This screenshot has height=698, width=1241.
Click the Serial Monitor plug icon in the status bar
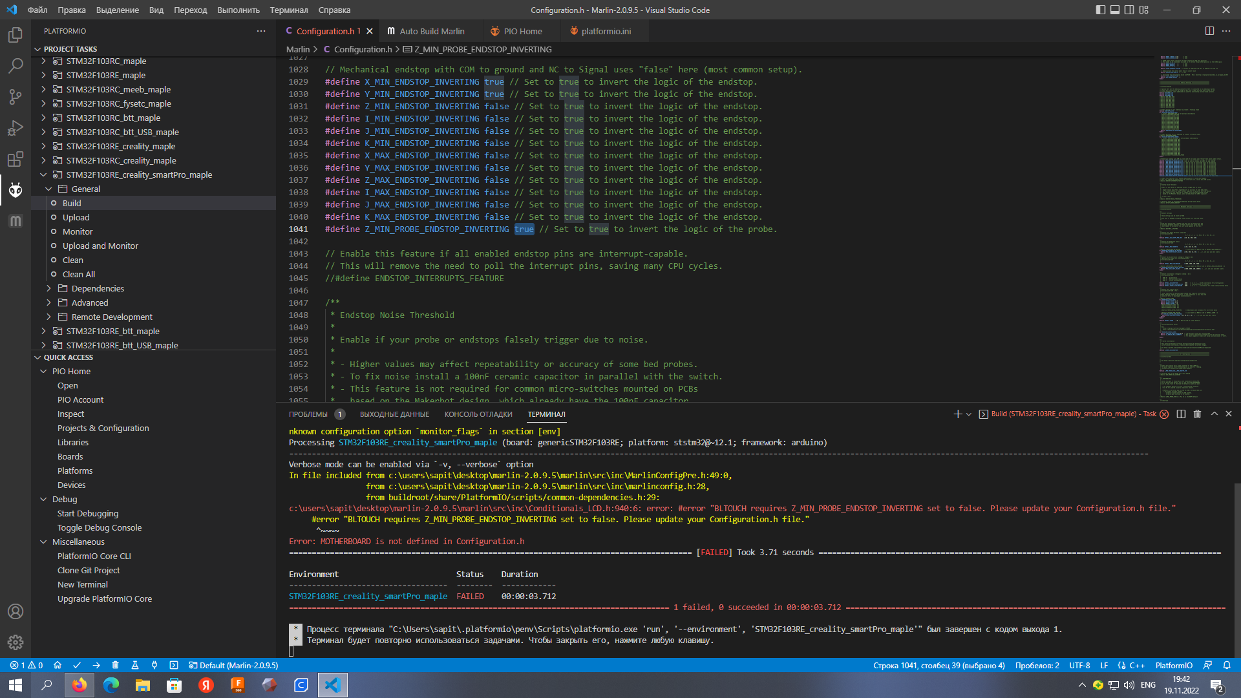click(x=154, y=665)
